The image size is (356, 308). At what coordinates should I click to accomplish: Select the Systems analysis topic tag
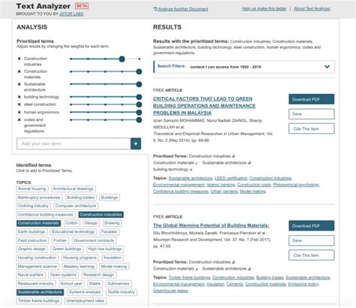(x=85, y=292)
